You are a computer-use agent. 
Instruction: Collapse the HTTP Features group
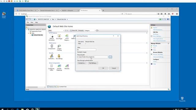(x=147, y=33)
